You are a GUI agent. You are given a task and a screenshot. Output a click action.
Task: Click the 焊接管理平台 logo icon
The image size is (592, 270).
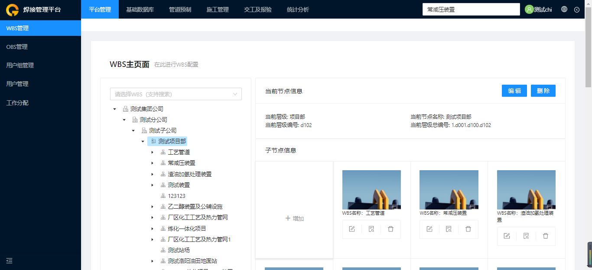point(12,10)
